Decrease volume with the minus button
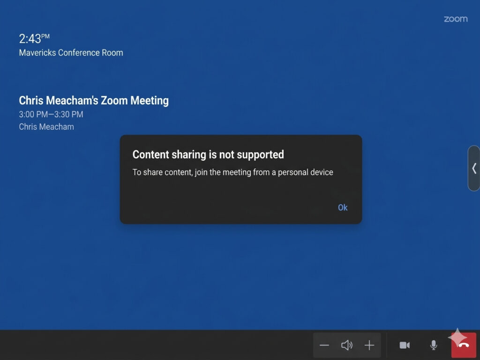 point(324,345)
